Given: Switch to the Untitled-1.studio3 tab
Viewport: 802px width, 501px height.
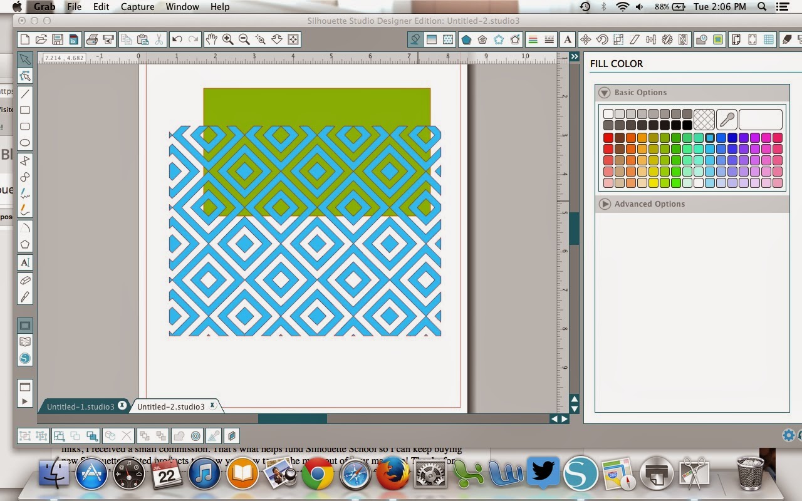Looking at the screenshot, I should (x=81, y=406).
